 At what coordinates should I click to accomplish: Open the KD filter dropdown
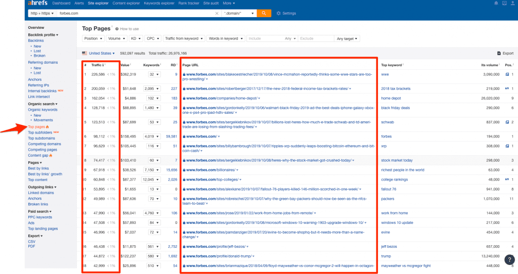coord(136,38)
